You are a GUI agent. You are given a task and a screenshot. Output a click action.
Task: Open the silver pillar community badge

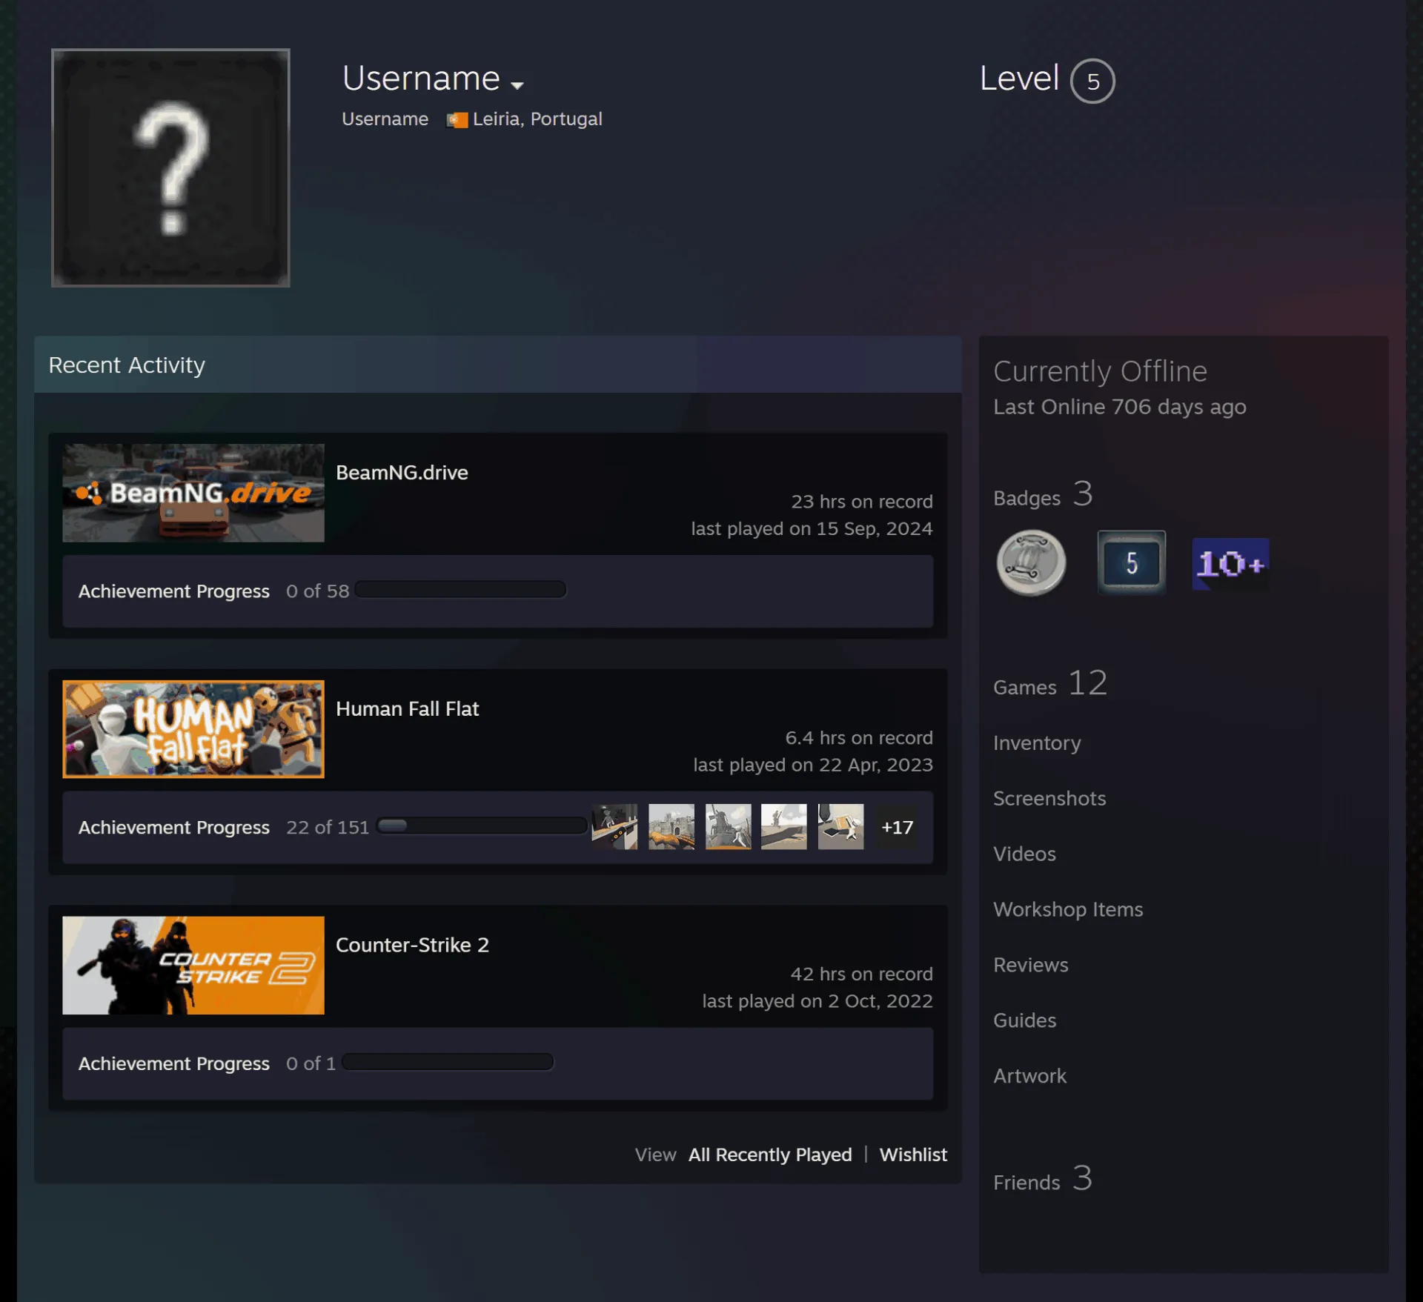(1031, 563)
